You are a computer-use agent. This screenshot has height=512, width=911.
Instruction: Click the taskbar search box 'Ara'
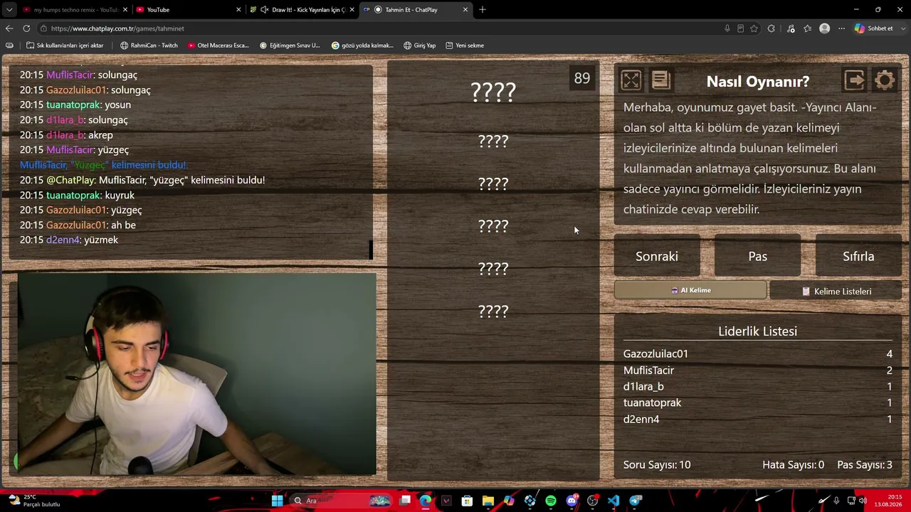click(342, 501)
